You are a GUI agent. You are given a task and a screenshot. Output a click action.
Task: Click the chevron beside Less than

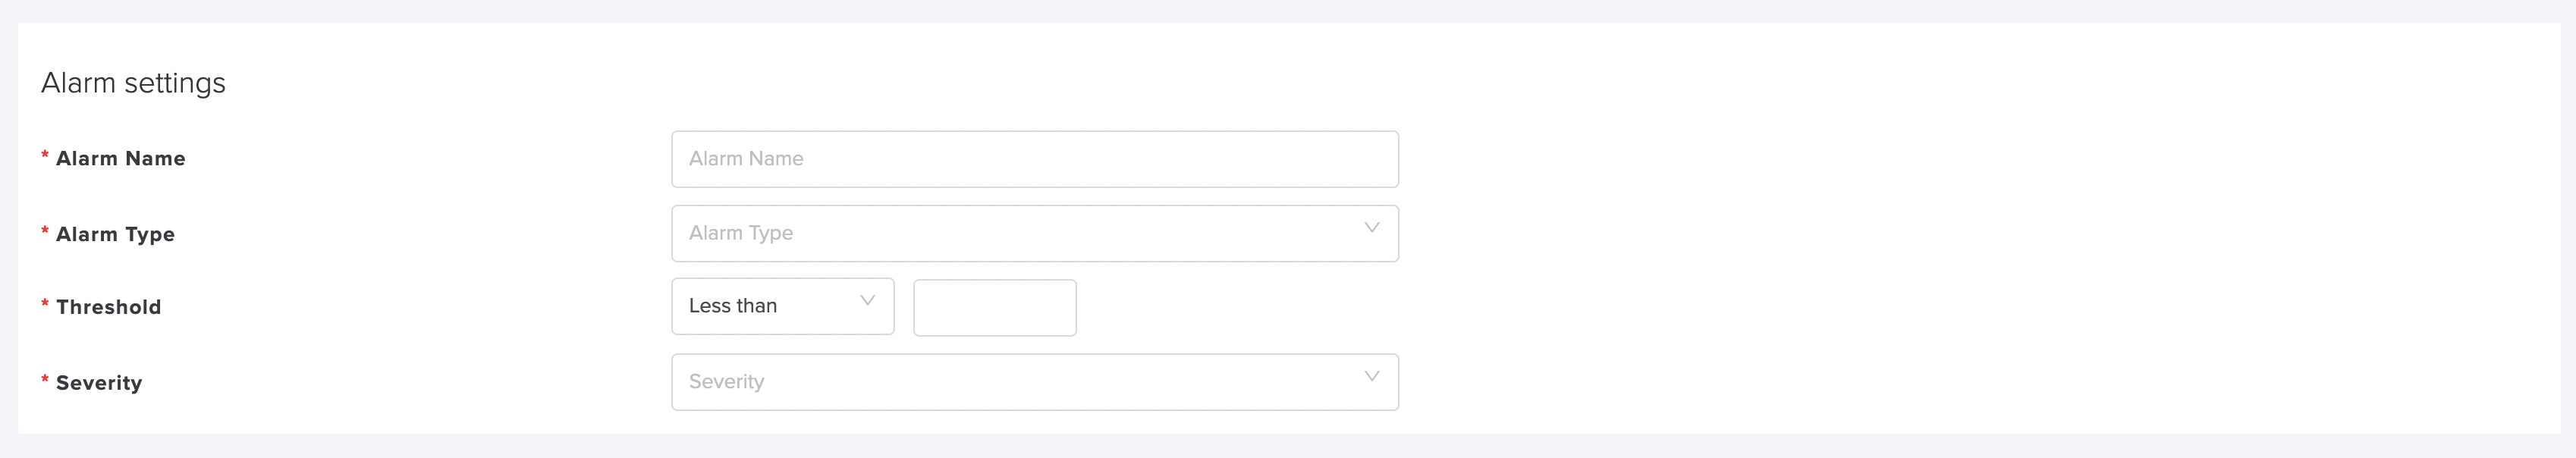(x=867, y=300)
